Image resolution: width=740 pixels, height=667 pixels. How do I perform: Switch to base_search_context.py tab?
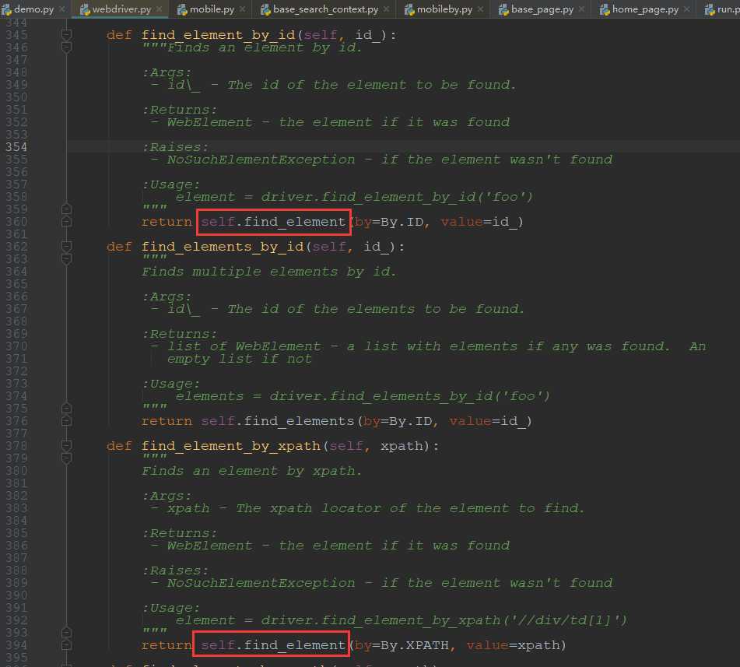[x=325, y=9]
